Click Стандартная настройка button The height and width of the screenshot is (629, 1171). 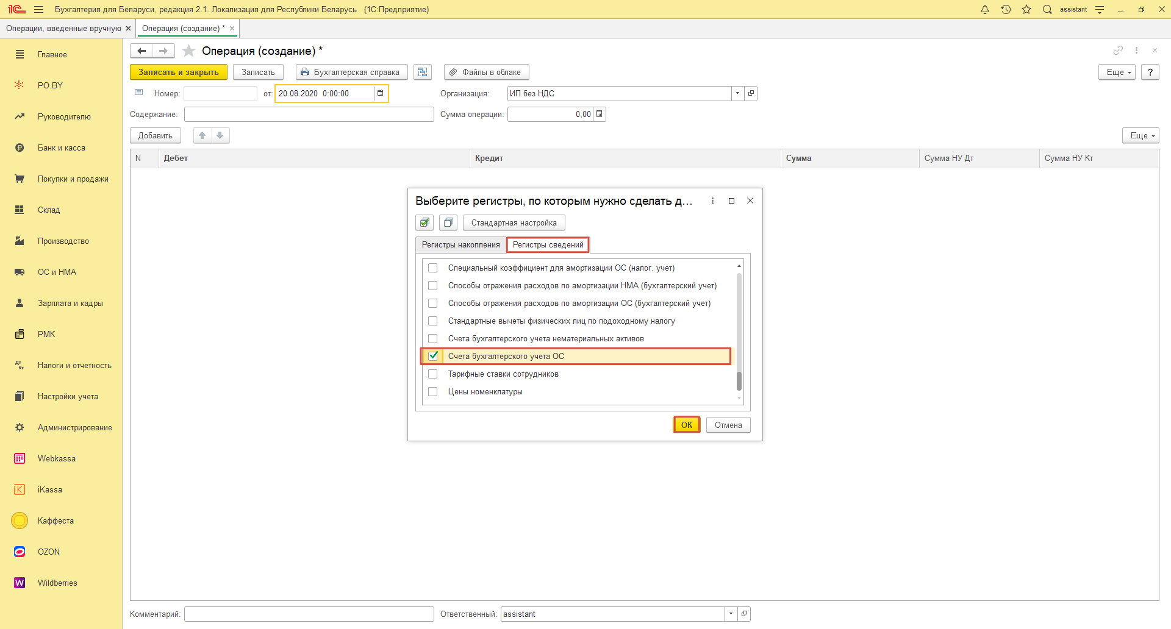pos(514,222)
